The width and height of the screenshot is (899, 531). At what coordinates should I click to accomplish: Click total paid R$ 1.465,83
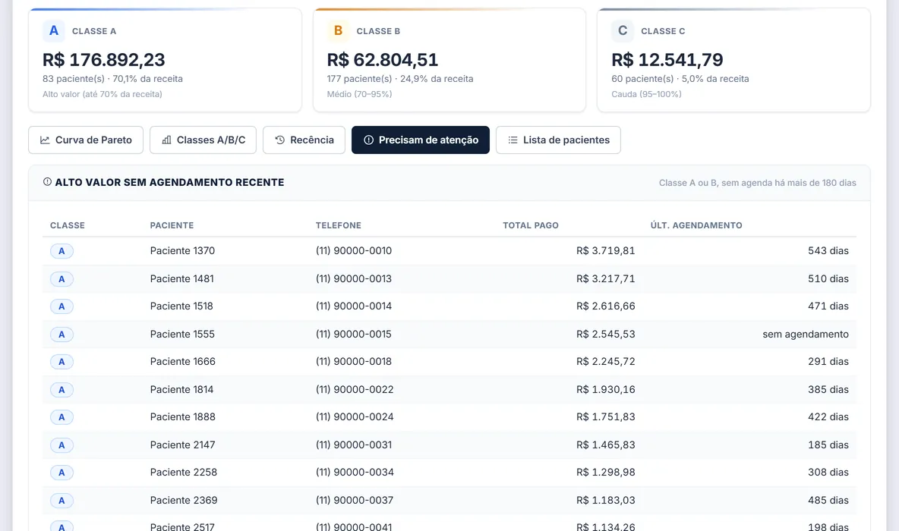[606, 445]
